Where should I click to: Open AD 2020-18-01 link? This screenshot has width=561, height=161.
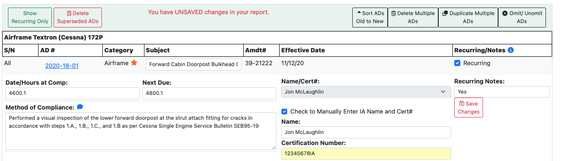[62, 66]
